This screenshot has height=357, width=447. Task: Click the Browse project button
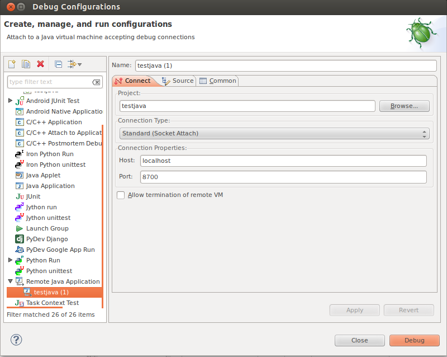[x=404, y=106]
